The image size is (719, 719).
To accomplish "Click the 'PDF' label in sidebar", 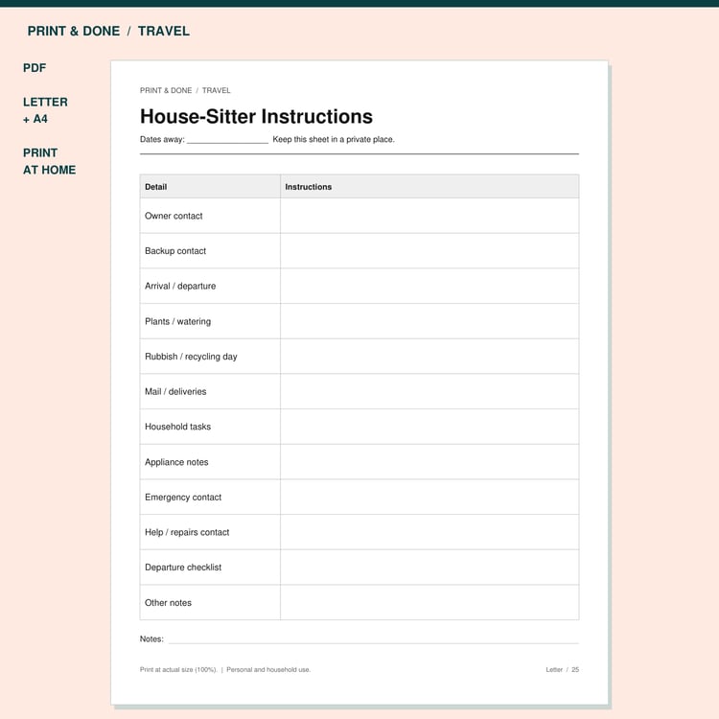I will point(35,68).
